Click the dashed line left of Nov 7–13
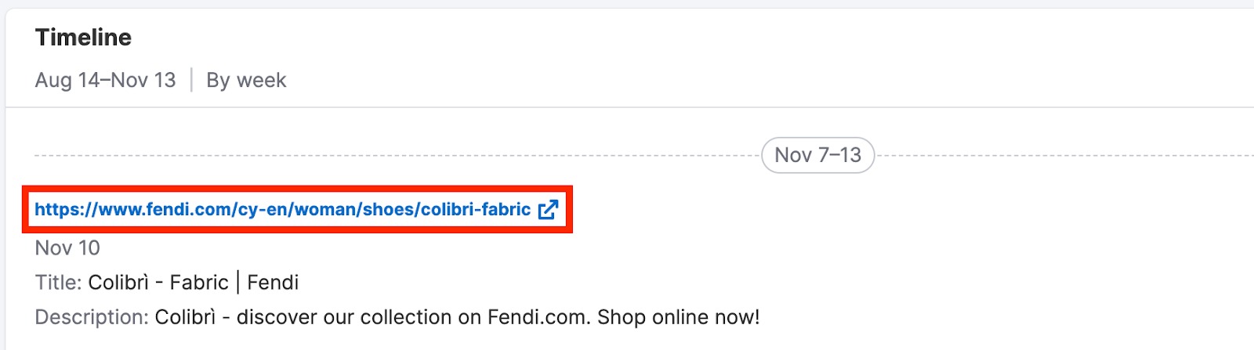The height and width of the screenshot is (350, 1254). (x=392, y=156)
